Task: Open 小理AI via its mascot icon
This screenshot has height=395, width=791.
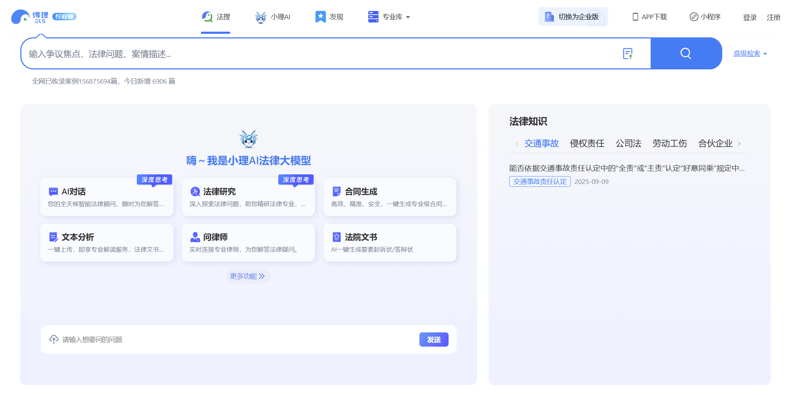Action: (x=261, y=16)
